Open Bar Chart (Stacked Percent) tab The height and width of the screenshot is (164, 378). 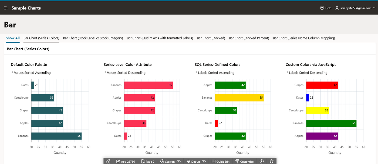(x=249, y=38)
